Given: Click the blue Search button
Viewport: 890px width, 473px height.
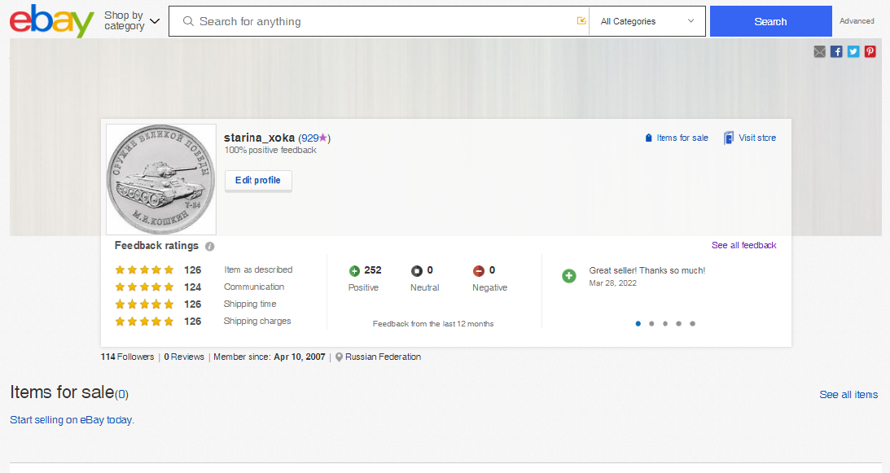Looking at the screenshot, I should point(770,21).
